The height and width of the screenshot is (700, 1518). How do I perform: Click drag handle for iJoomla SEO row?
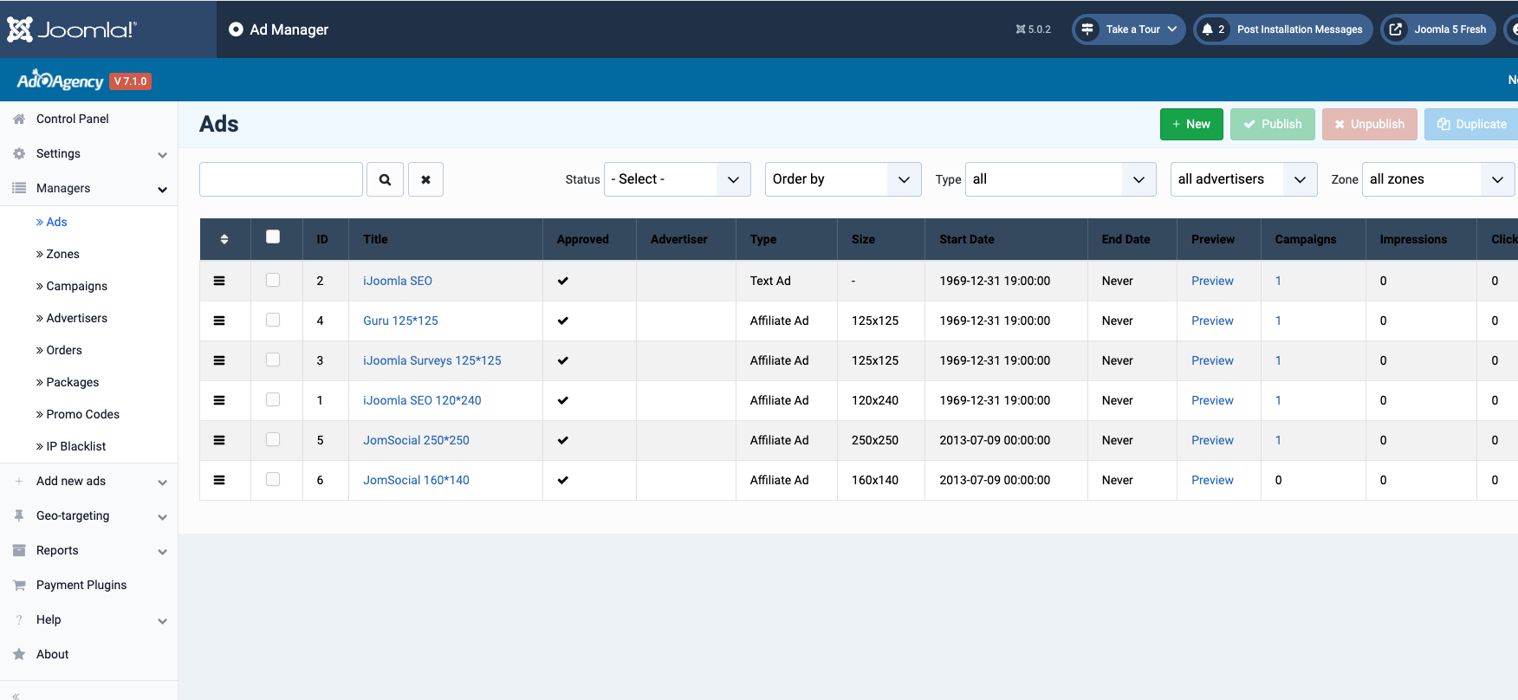[219, 281]
